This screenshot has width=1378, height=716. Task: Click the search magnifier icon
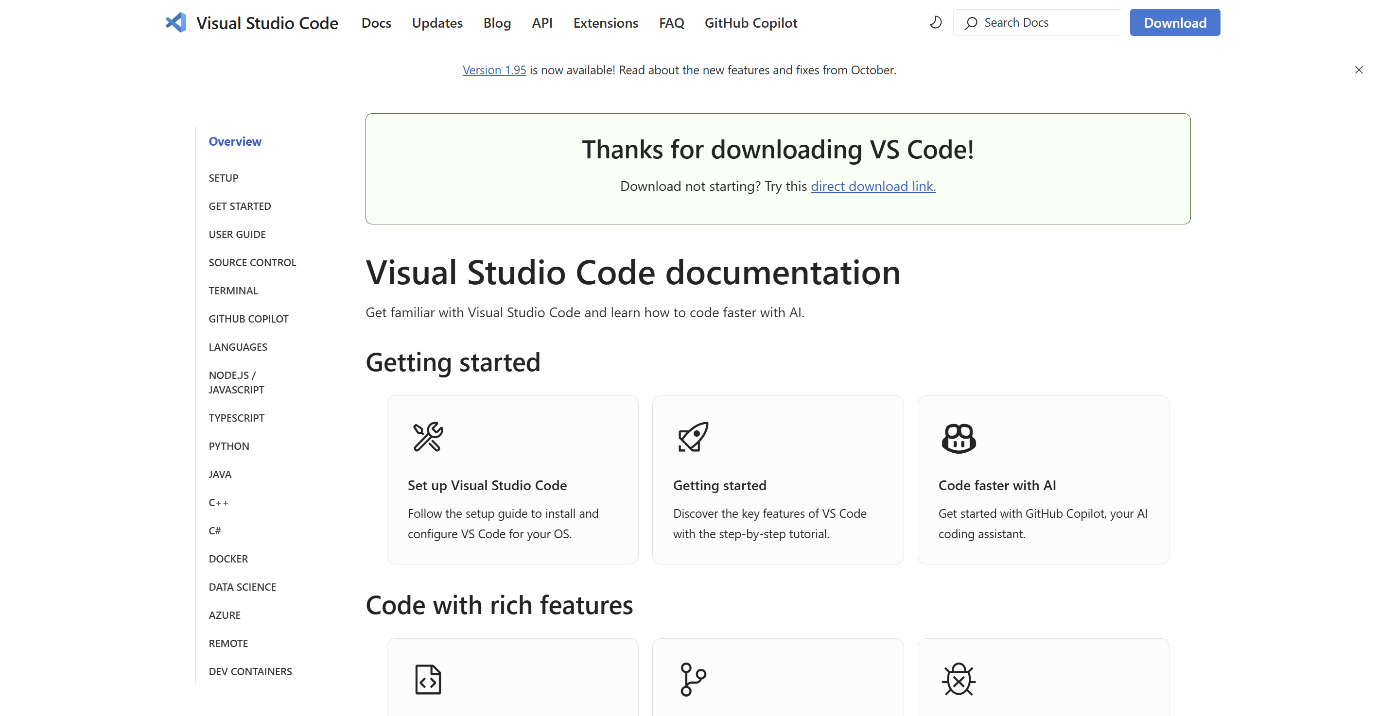coord(971,23)
